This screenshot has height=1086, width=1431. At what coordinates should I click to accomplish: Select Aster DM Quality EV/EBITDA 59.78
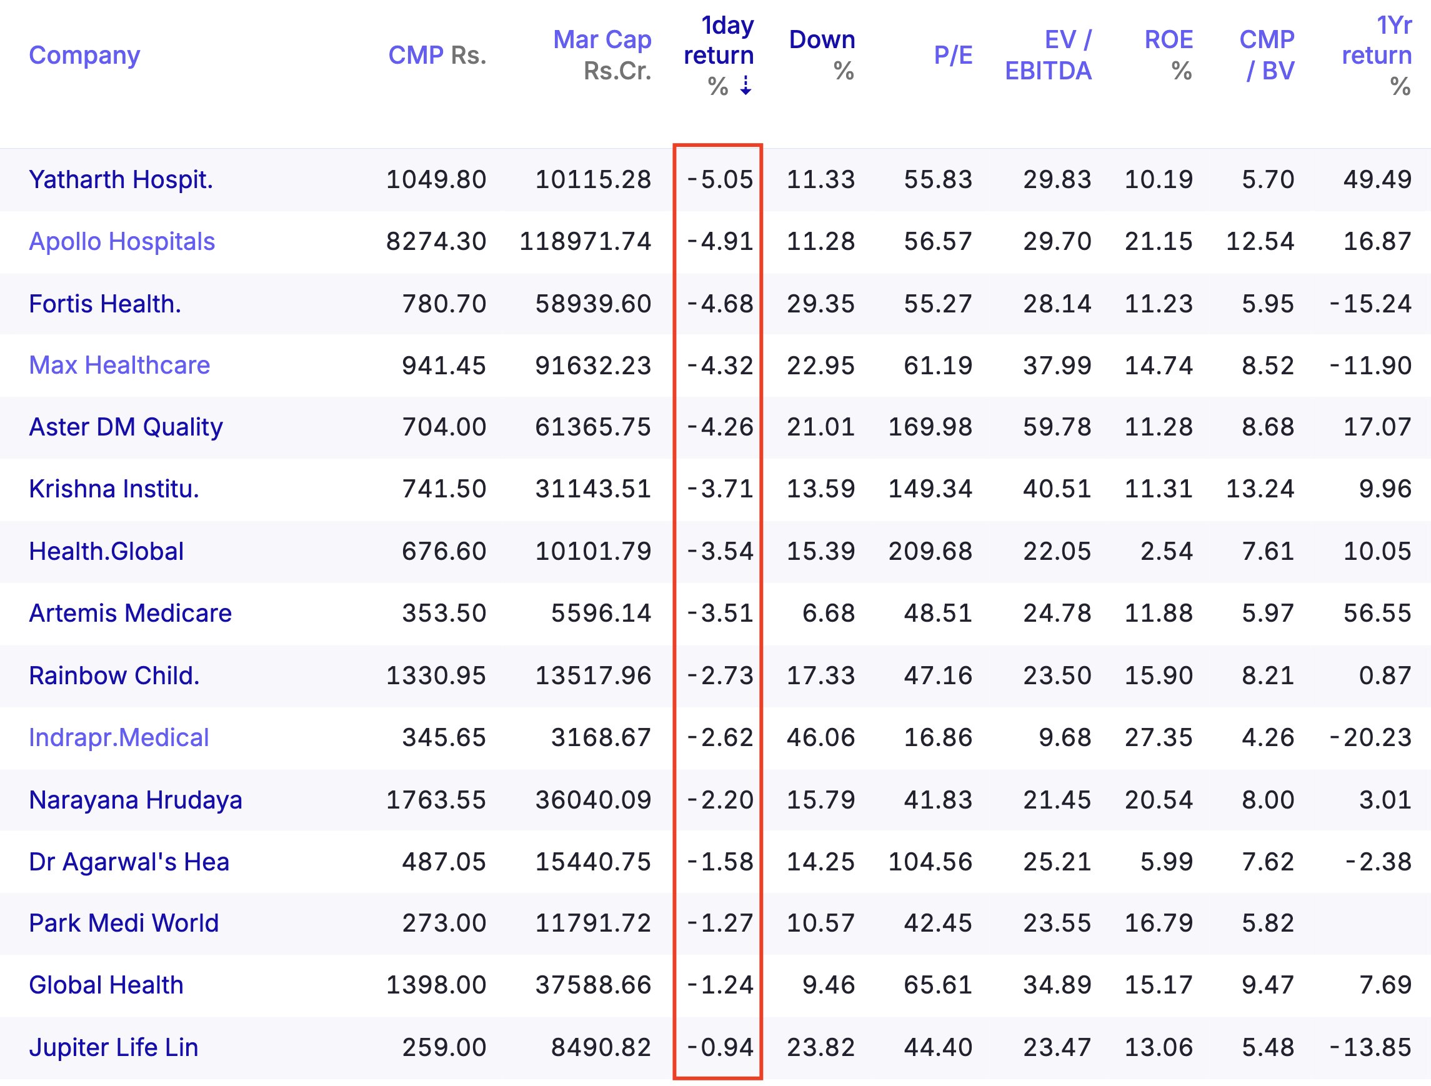point(1057,427)
